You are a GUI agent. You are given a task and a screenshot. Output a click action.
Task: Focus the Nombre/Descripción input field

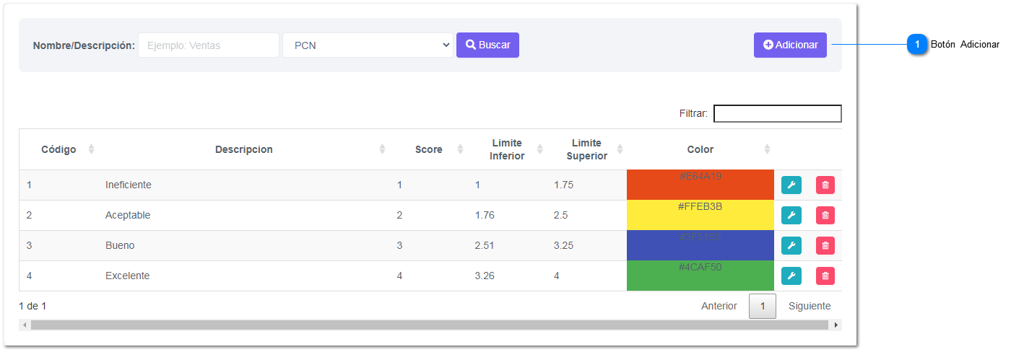click(209, 45)
